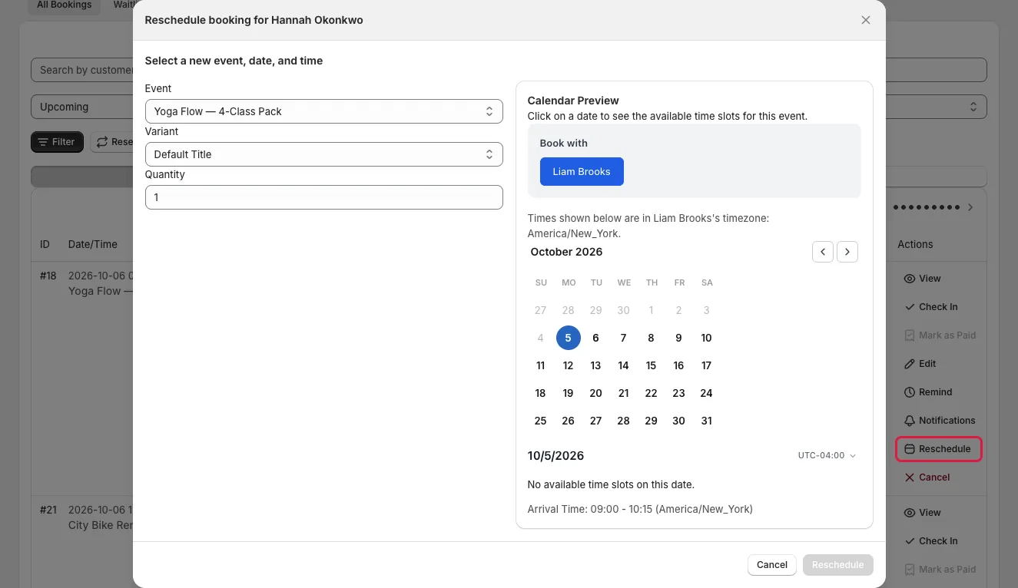Click the October 2026 month heading
The height and width of the screenshot is (588, 1018).
(x=567, y=252)
